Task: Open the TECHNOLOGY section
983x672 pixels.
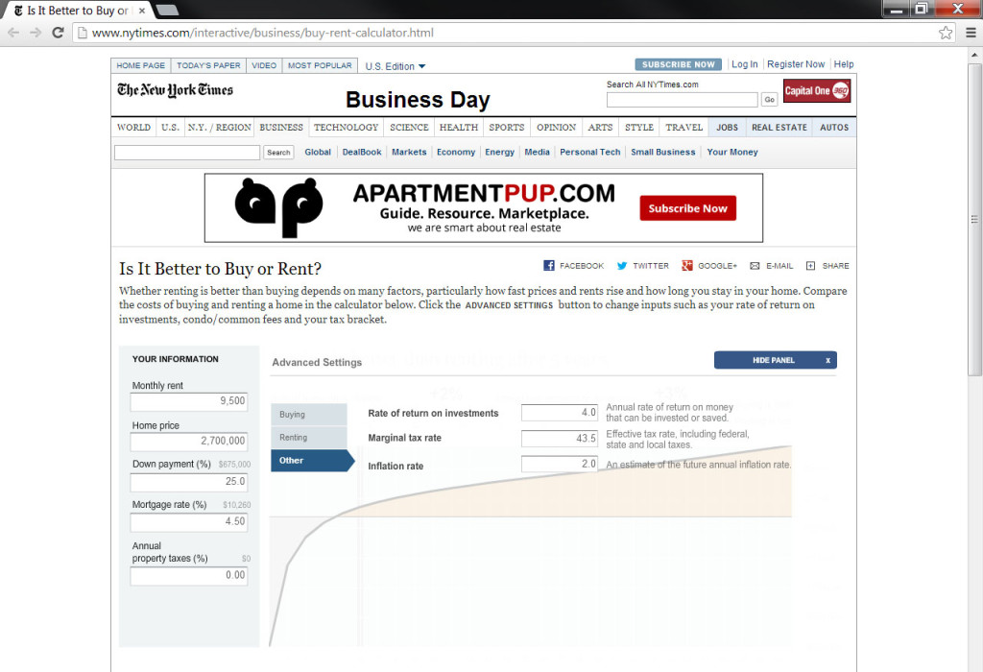Action: pyautogui.click(x=346, y=127)
